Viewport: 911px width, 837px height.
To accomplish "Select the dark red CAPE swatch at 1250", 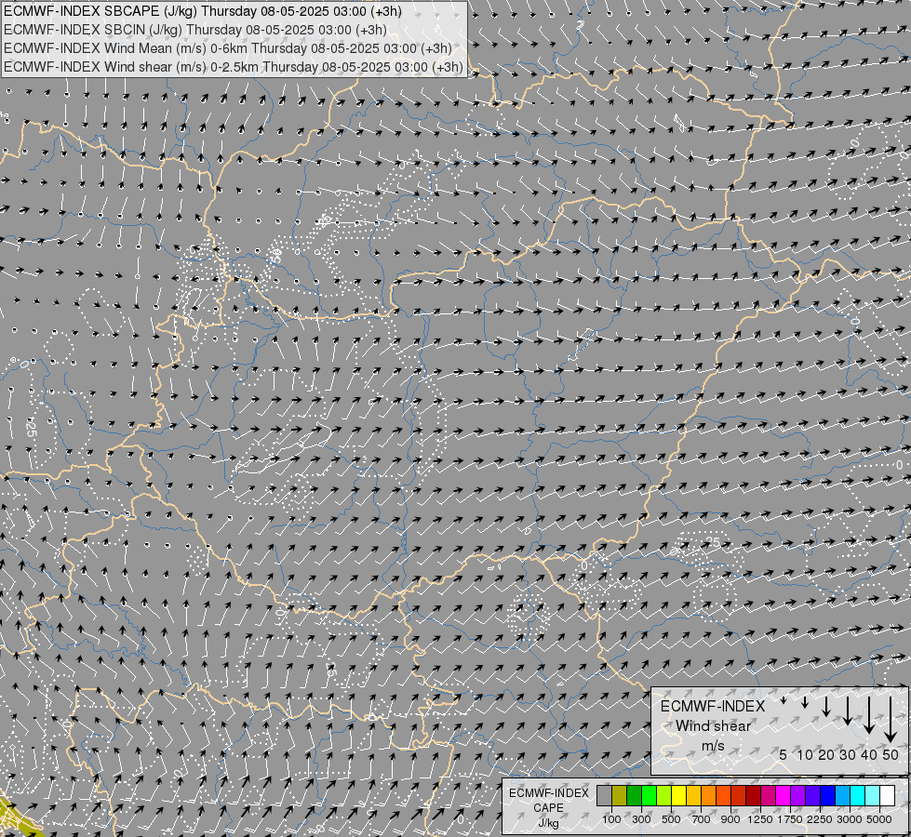I will click(753, 795).
